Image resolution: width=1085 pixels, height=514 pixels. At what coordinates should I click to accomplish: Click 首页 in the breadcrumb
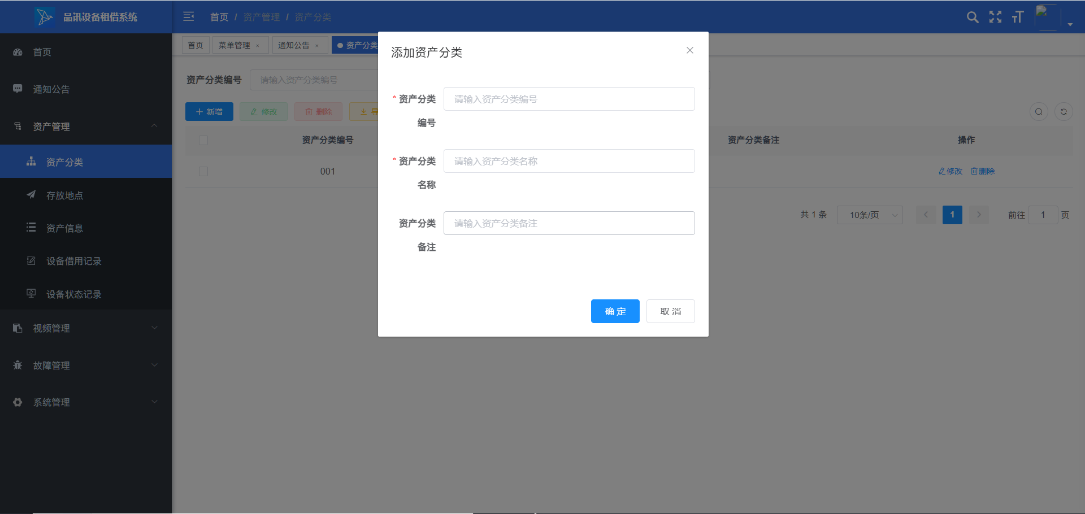pyautogui.click(x=219, y=17)
